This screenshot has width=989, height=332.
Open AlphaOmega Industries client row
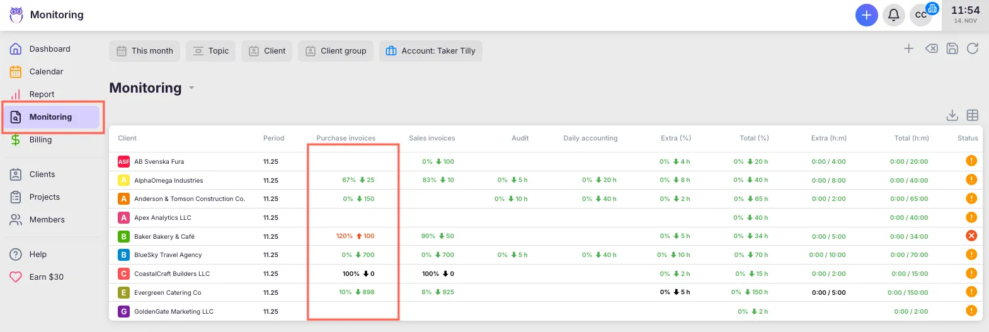(x=168, y=181)
